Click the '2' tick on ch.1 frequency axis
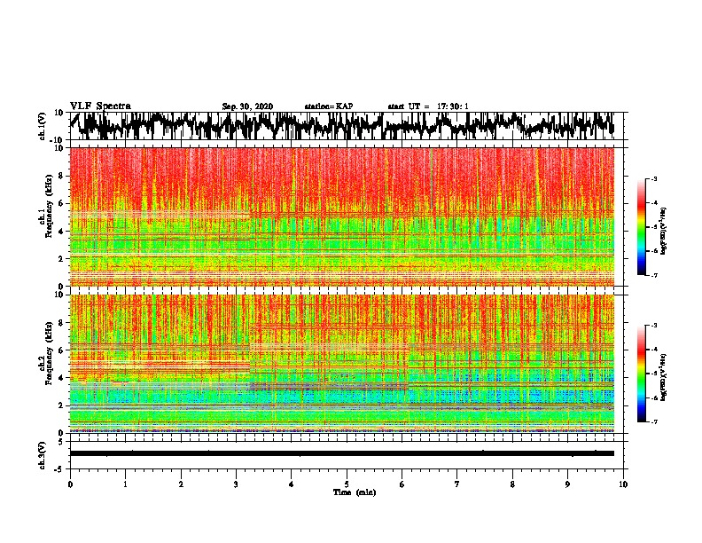 point(61,258)
